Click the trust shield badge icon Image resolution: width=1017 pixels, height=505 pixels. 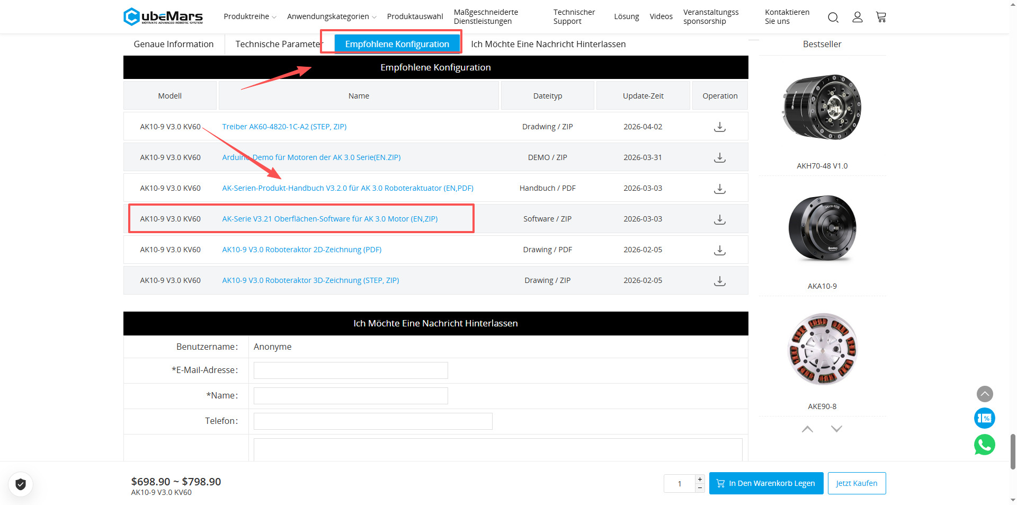(21, 484)
